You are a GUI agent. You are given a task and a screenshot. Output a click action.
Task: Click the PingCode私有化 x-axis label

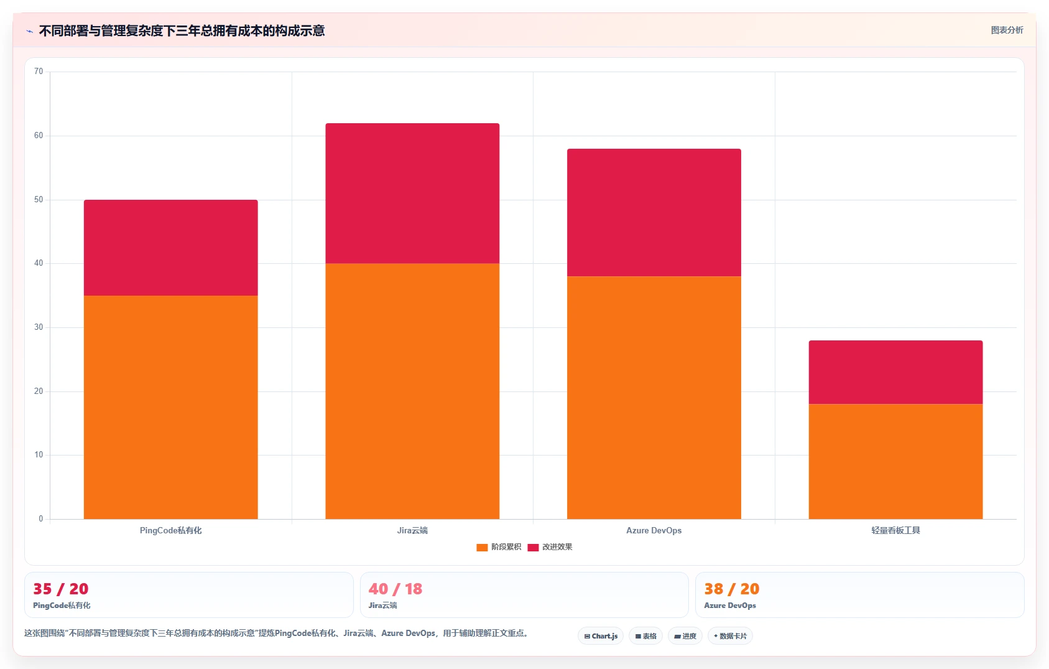click(x=171, y=530)
